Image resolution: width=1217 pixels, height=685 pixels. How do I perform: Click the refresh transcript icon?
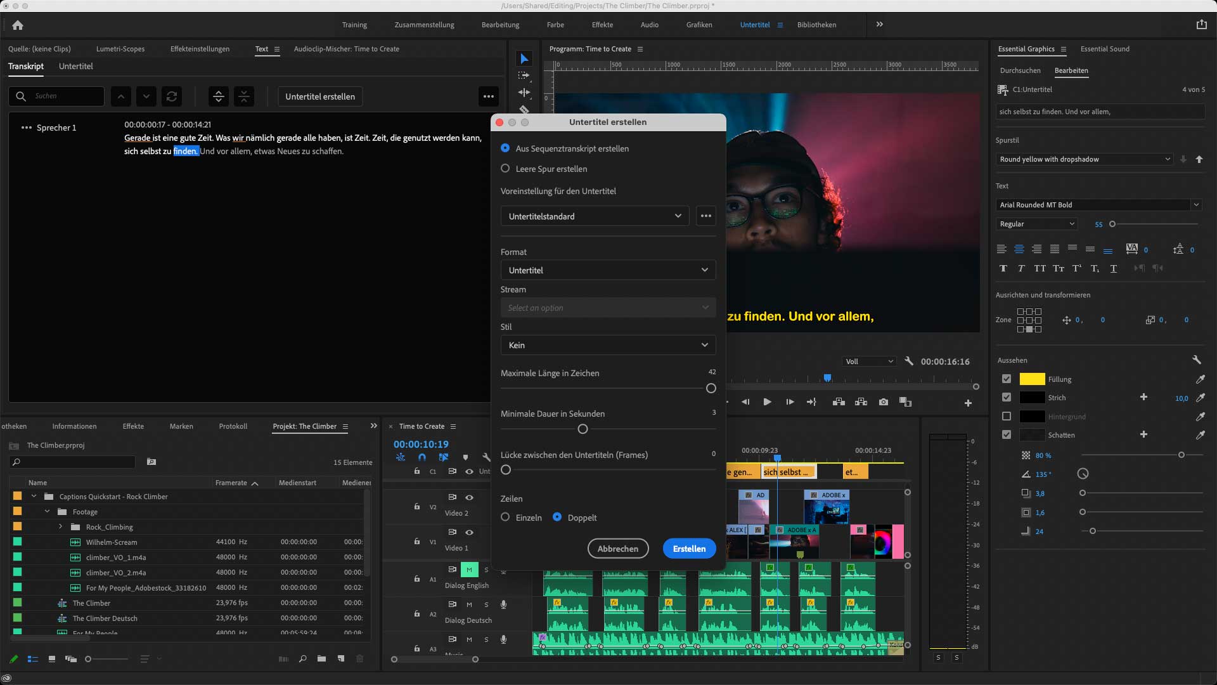click(171, 96)
